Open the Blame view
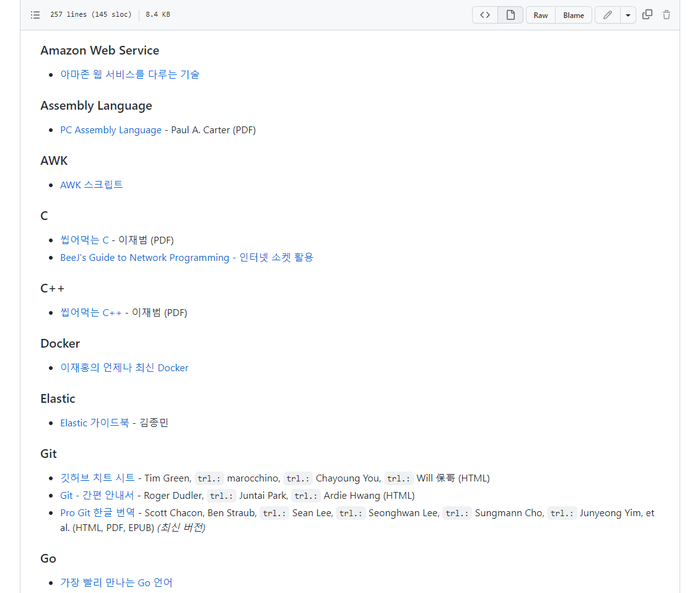This screenshot has height=593, width=700. (x=574, y=15)
